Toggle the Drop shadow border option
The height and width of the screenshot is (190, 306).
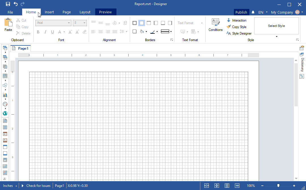pyautogui.click(x=135, y=31)
